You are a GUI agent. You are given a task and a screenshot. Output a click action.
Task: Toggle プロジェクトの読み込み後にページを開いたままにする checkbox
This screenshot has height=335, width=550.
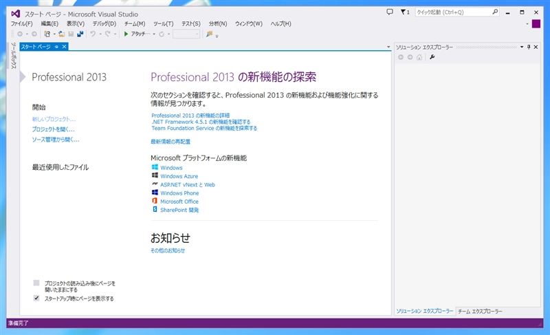click(x=36, y=283)
